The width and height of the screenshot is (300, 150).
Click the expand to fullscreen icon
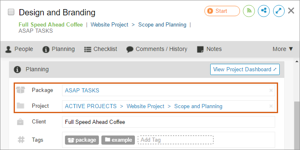[279, 11]
